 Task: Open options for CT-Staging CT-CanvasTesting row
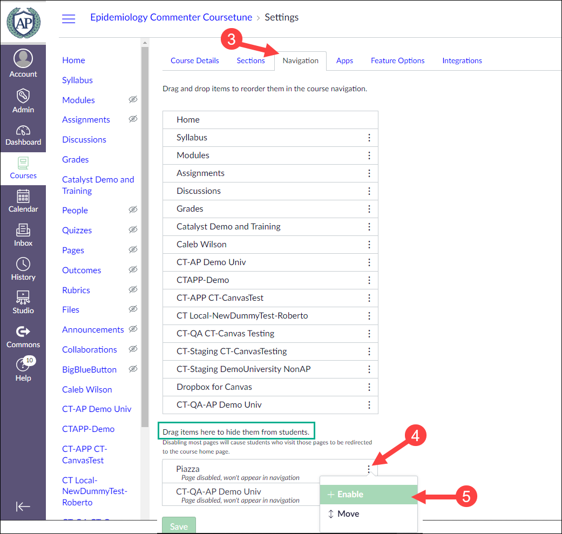369,352
